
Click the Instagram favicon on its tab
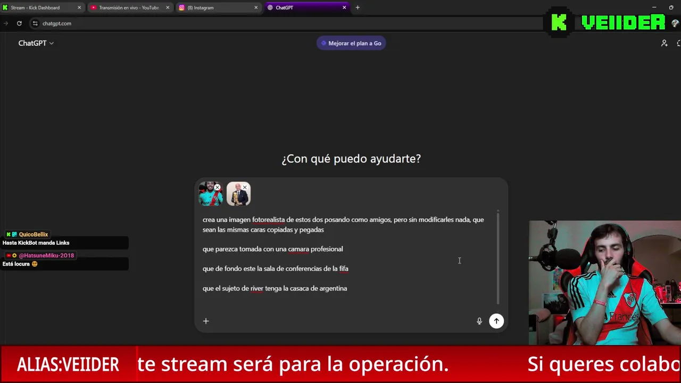pos(182,7)
